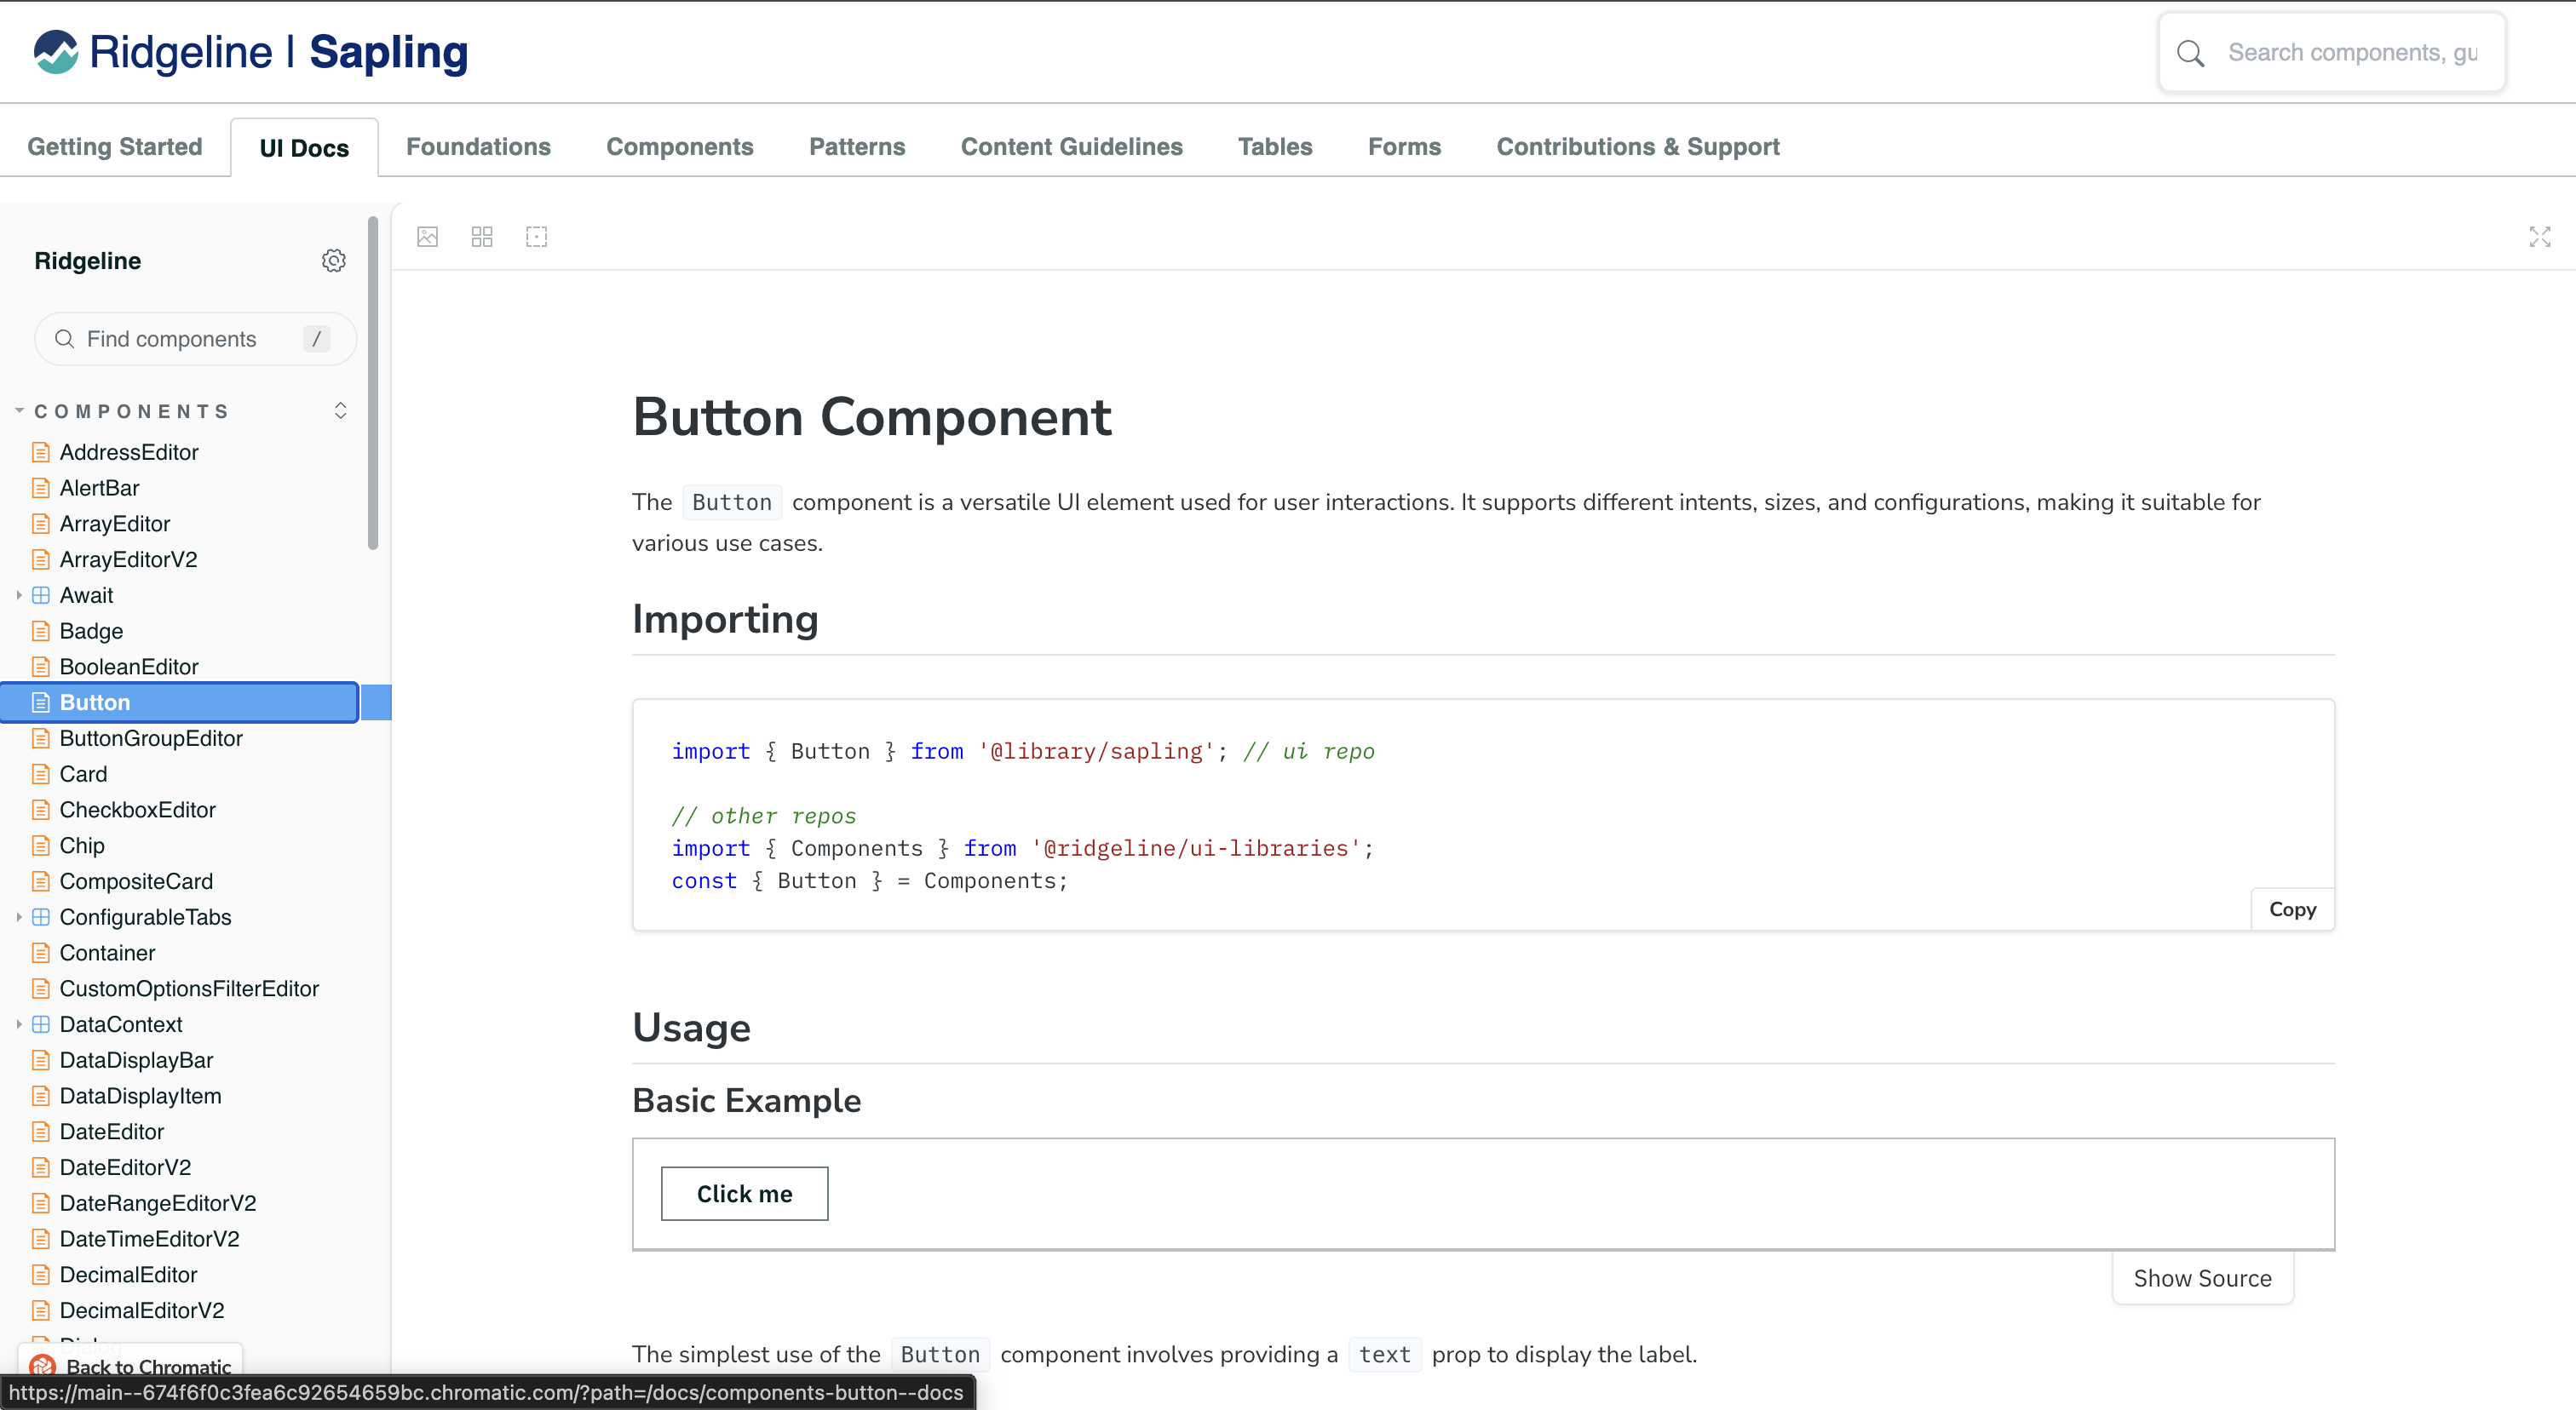Toggle the outline dashed-square toolbar icon
The image size is (2576, 1410).
[537, 237]
